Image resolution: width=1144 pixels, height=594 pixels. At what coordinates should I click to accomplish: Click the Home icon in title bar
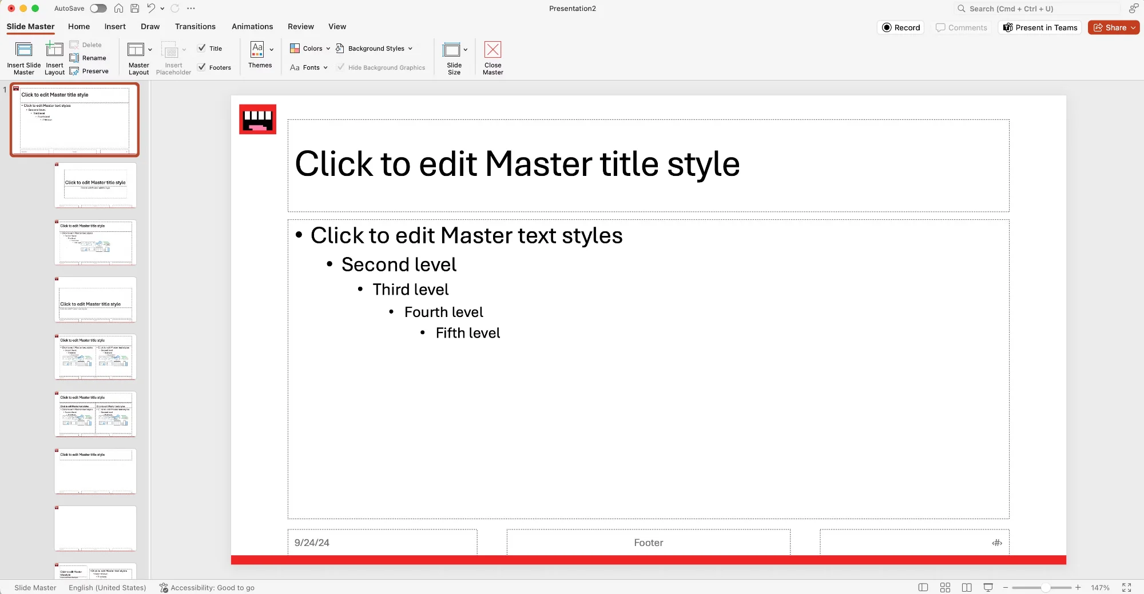(x=118, y=8)
